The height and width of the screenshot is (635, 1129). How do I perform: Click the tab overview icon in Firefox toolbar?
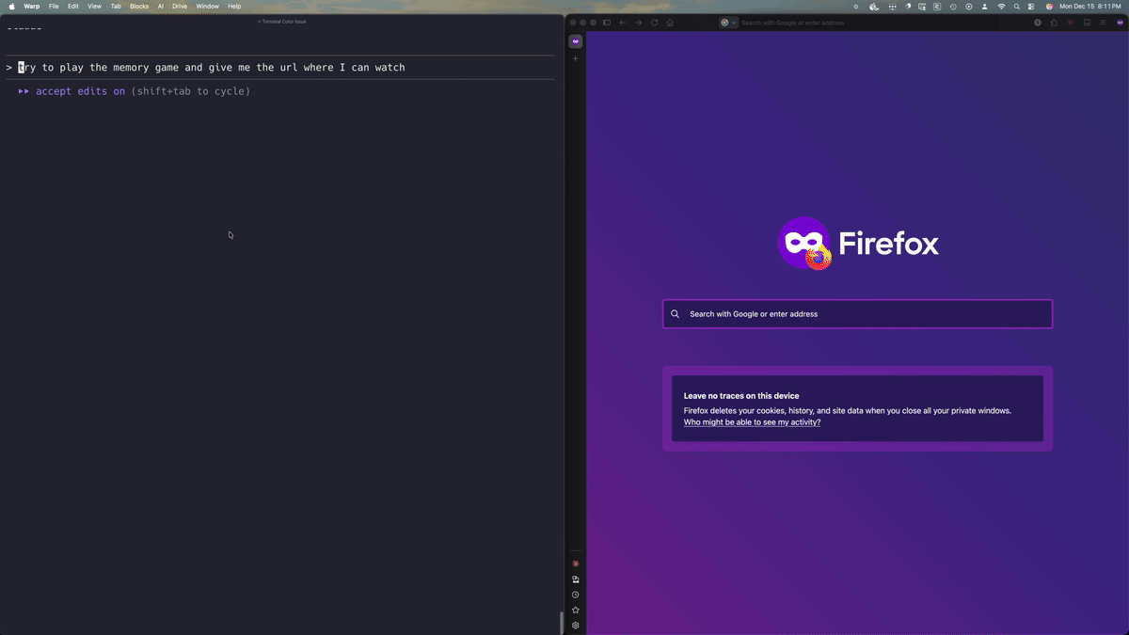point(1087,23)
